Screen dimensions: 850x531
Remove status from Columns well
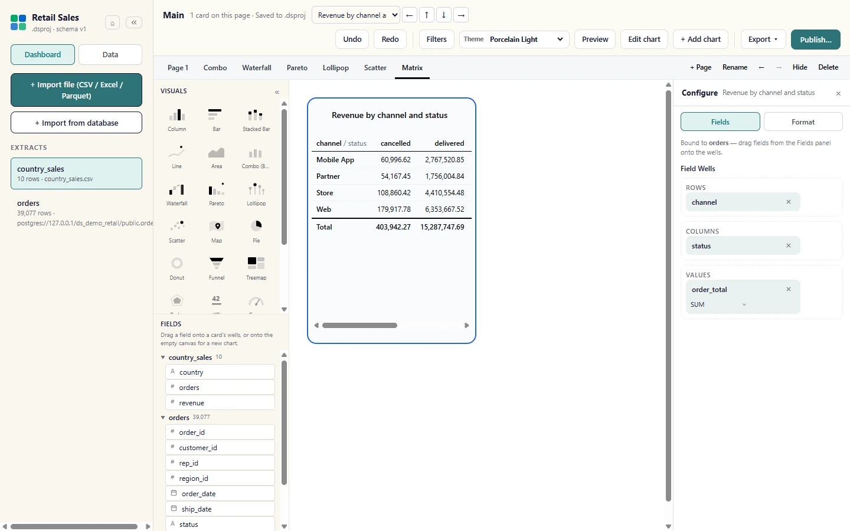pyautogui.click(x=788, y=245)
